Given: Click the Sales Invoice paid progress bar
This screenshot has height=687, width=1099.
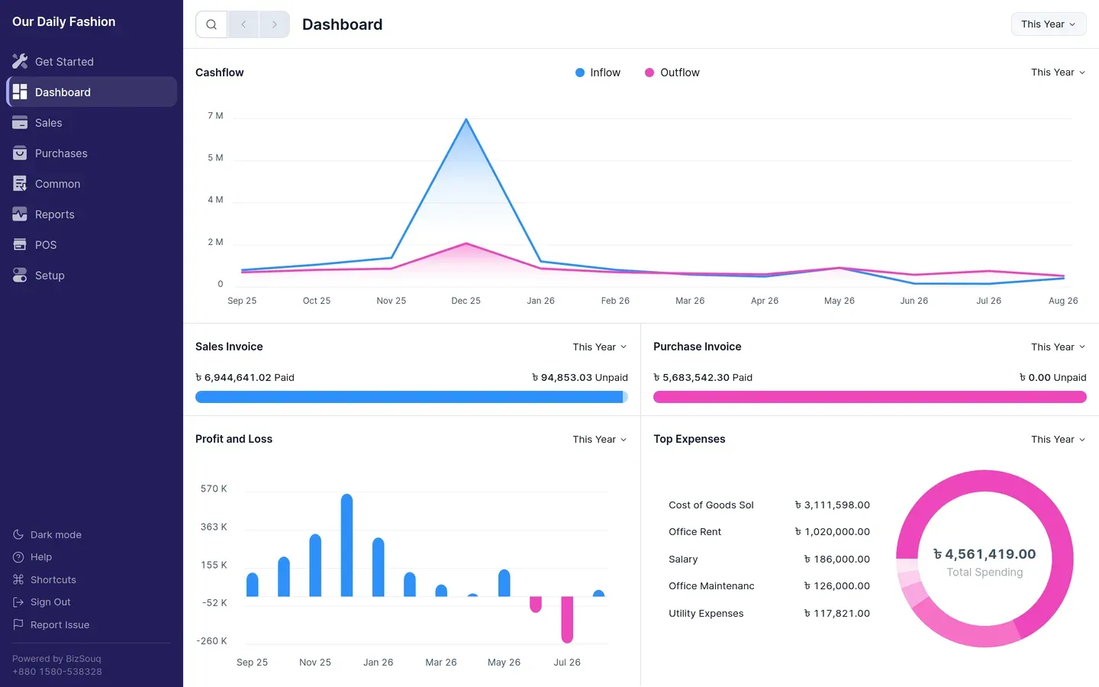Looking at the screenshot, I should pos(409,397).
